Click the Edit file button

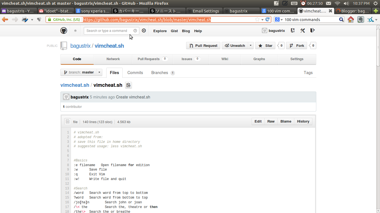(258, 121)
